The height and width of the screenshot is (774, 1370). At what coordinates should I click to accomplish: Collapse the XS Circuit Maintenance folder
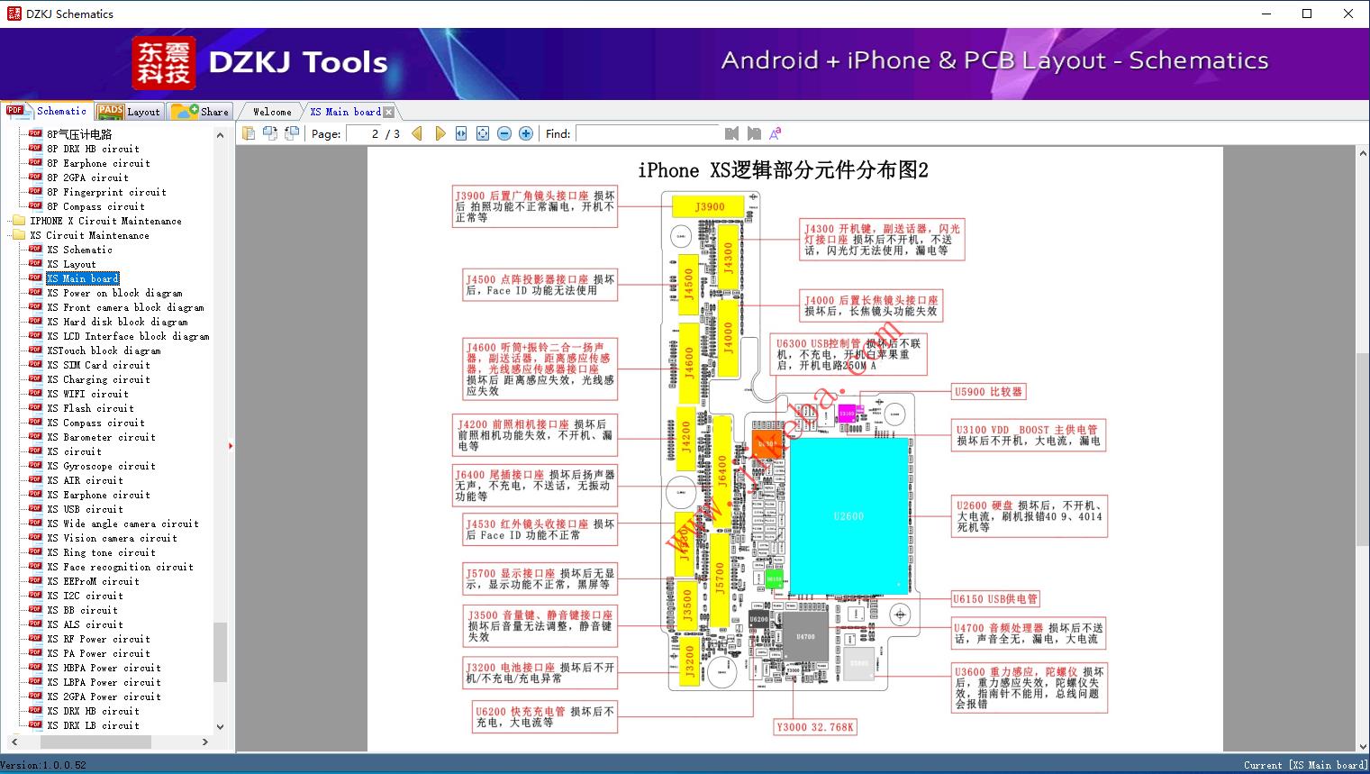[x=19, y=235]
